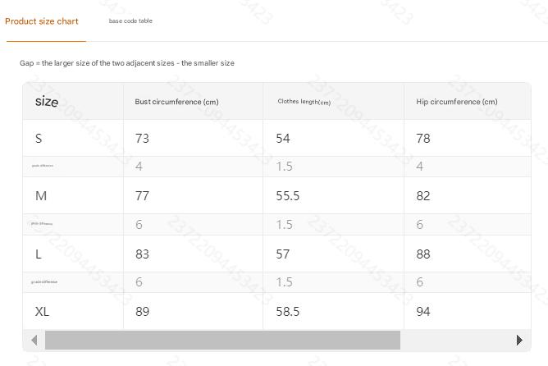Click the right scroll arrow under the table
548x366 pixels.
[519, 340]
